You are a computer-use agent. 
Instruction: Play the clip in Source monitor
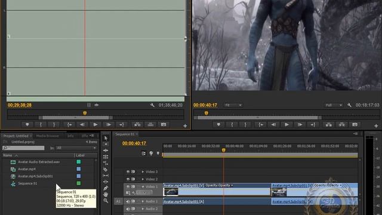pos(95,125)
